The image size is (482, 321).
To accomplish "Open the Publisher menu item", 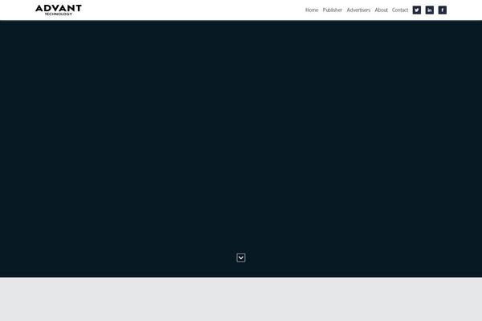I will [x=333, y=10].
